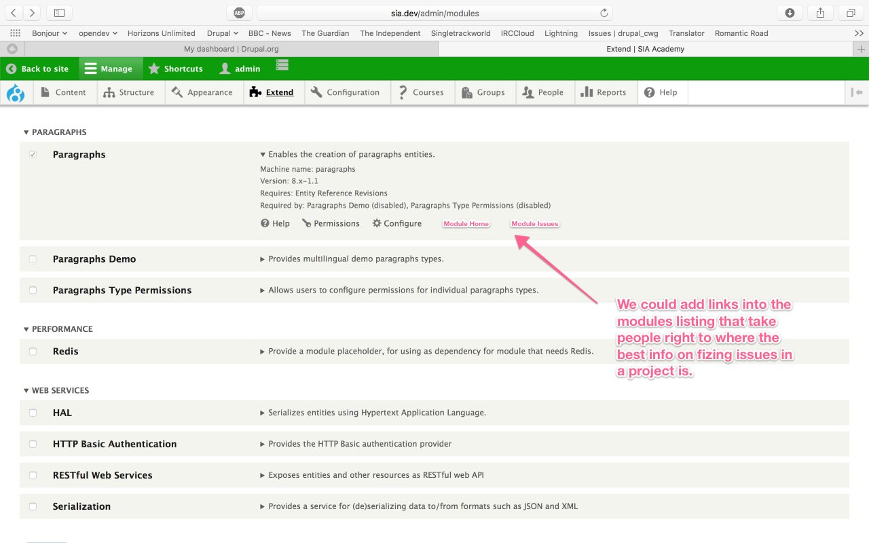
Task: Expand RESTful Web Services description
Action: click(372, 475)
